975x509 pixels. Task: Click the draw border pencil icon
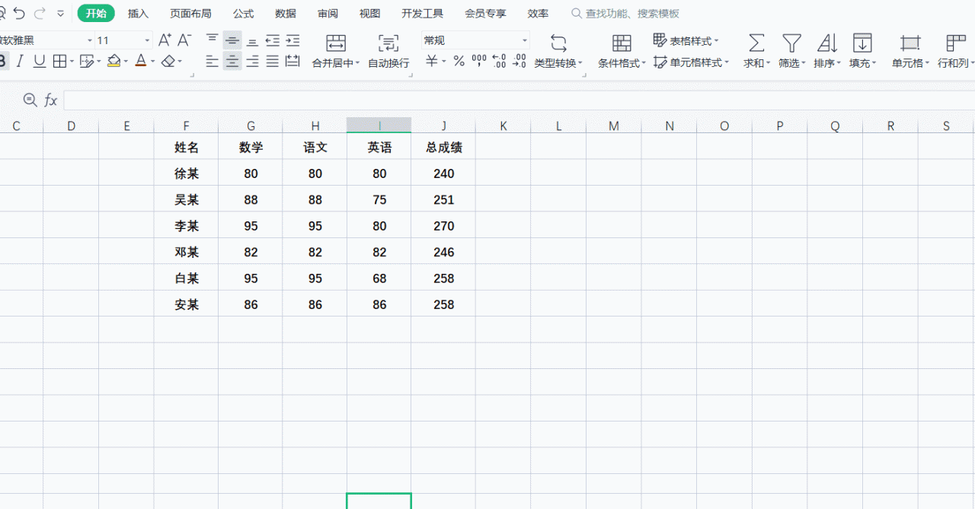(x=86, y=62)
